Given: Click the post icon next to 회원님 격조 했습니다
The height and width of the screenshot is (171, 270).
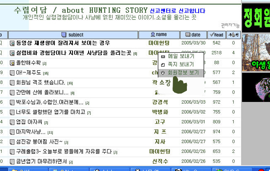Looking at the screenshot, I should pyautogui.click(x=12, y=83).
